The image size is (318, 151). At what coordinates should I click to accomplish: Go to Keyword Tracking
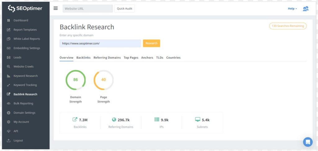pyautogui.click(x=25, y=85)
